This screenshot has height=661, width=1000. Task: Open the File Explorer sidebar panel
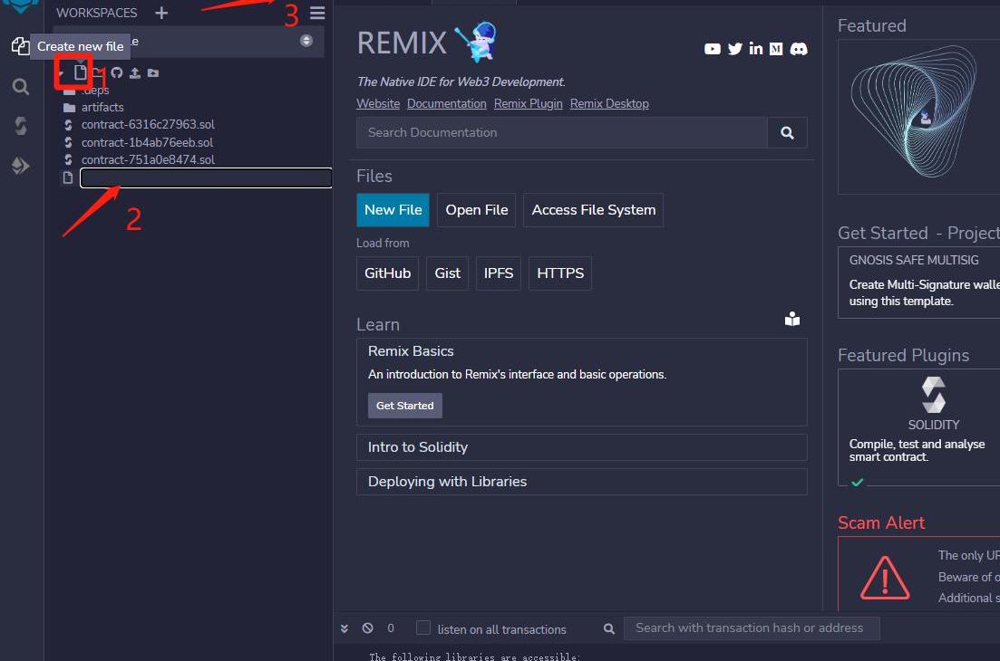click(x=21, y=46)
